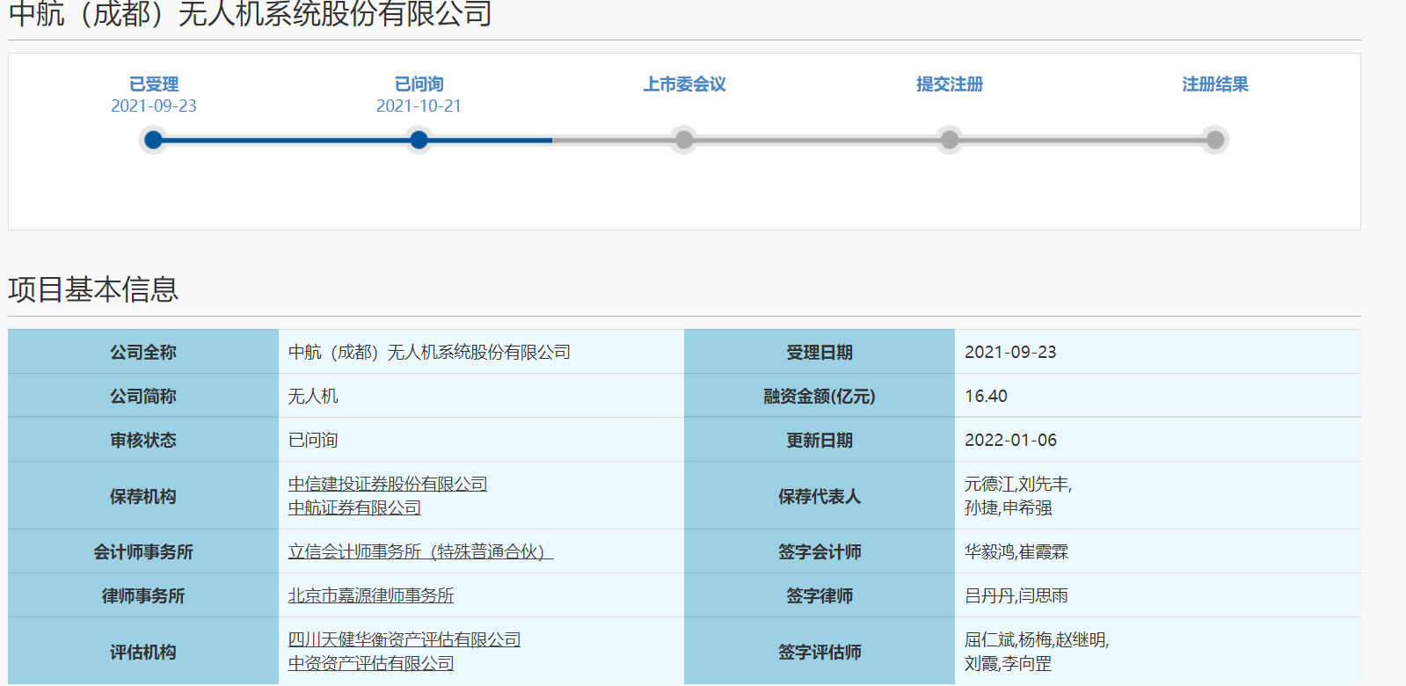1406x686 pixels.
Task: Click the 注册结果 timeline step dot
Action: (x=1215, y=140)
